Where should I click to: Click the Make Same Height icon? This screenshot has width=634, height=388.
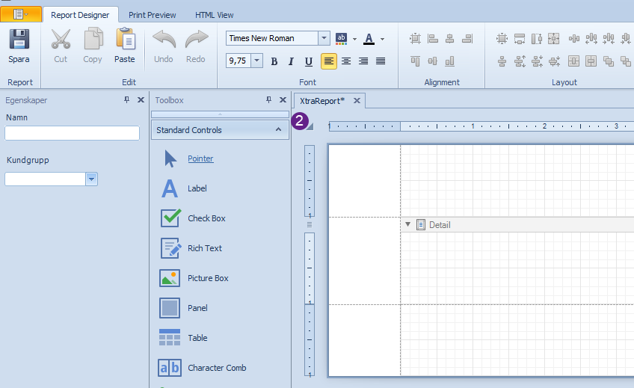[537, 39]
